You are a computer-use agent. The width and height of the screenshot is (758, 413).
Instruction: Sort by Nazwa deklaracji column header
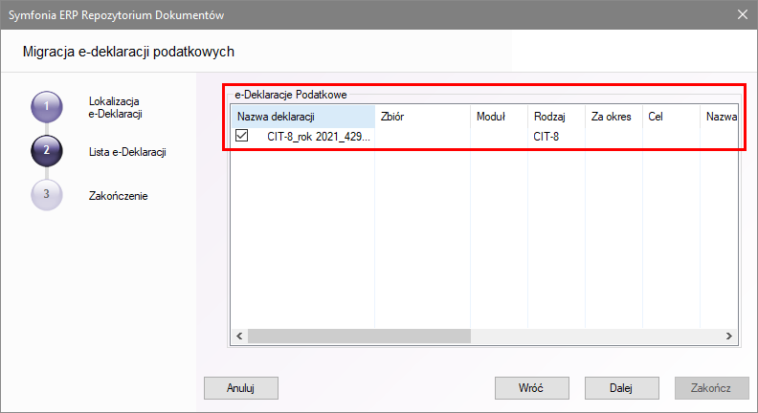301,117
